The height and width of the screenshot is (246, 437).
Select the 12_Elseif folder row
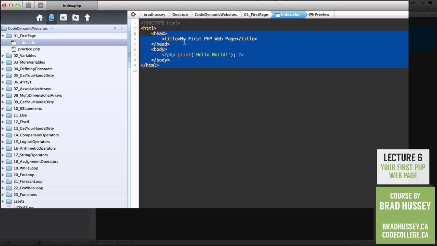[64, 122]
